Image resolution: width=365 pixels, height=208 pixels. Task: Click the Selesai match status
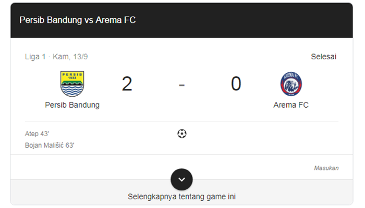pos(323,57)
